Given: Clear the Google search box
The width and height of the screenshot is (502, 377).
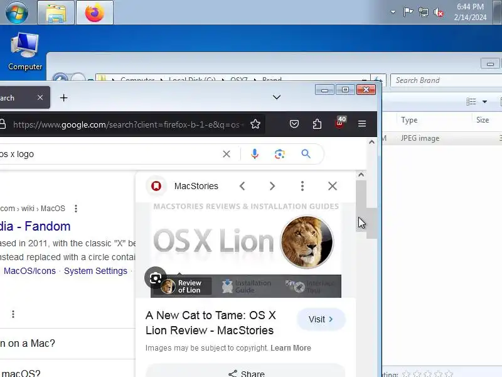Looking at the screenshot, I should tap(227, 154).
